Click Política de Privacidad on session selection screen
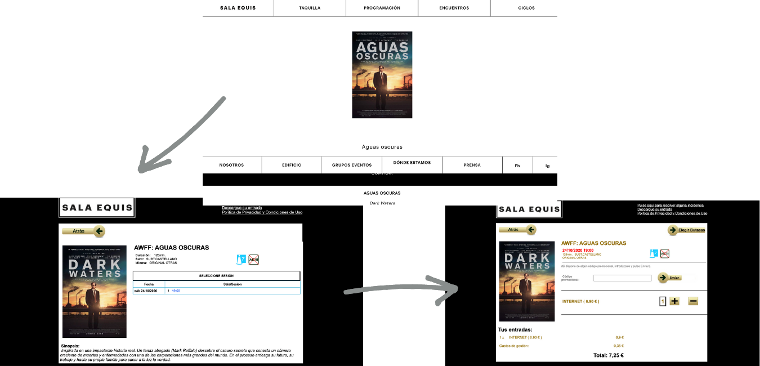 point(262,212)
